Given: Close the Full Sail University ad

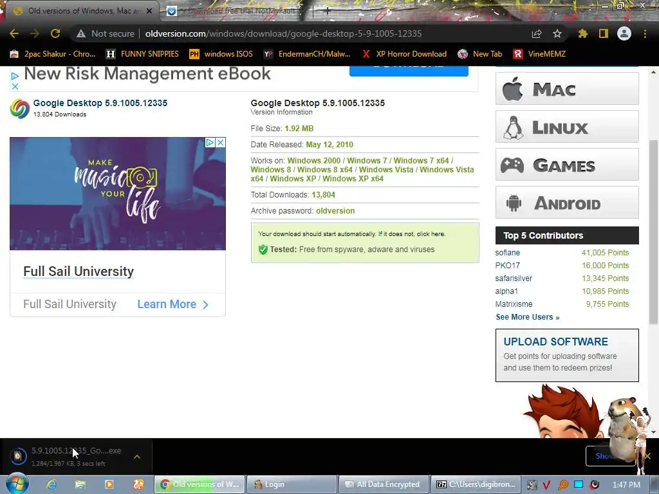Looking at the screenshot, I should click(220, 142).
